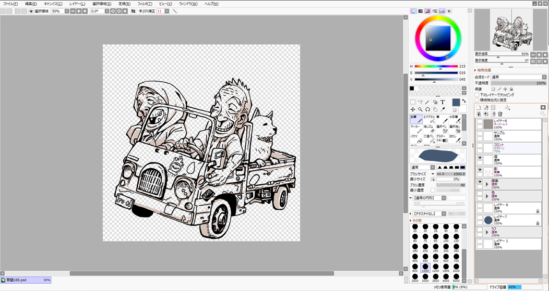Click the delete layer trash icon
The image size is (549, 291).
point(500,114)
